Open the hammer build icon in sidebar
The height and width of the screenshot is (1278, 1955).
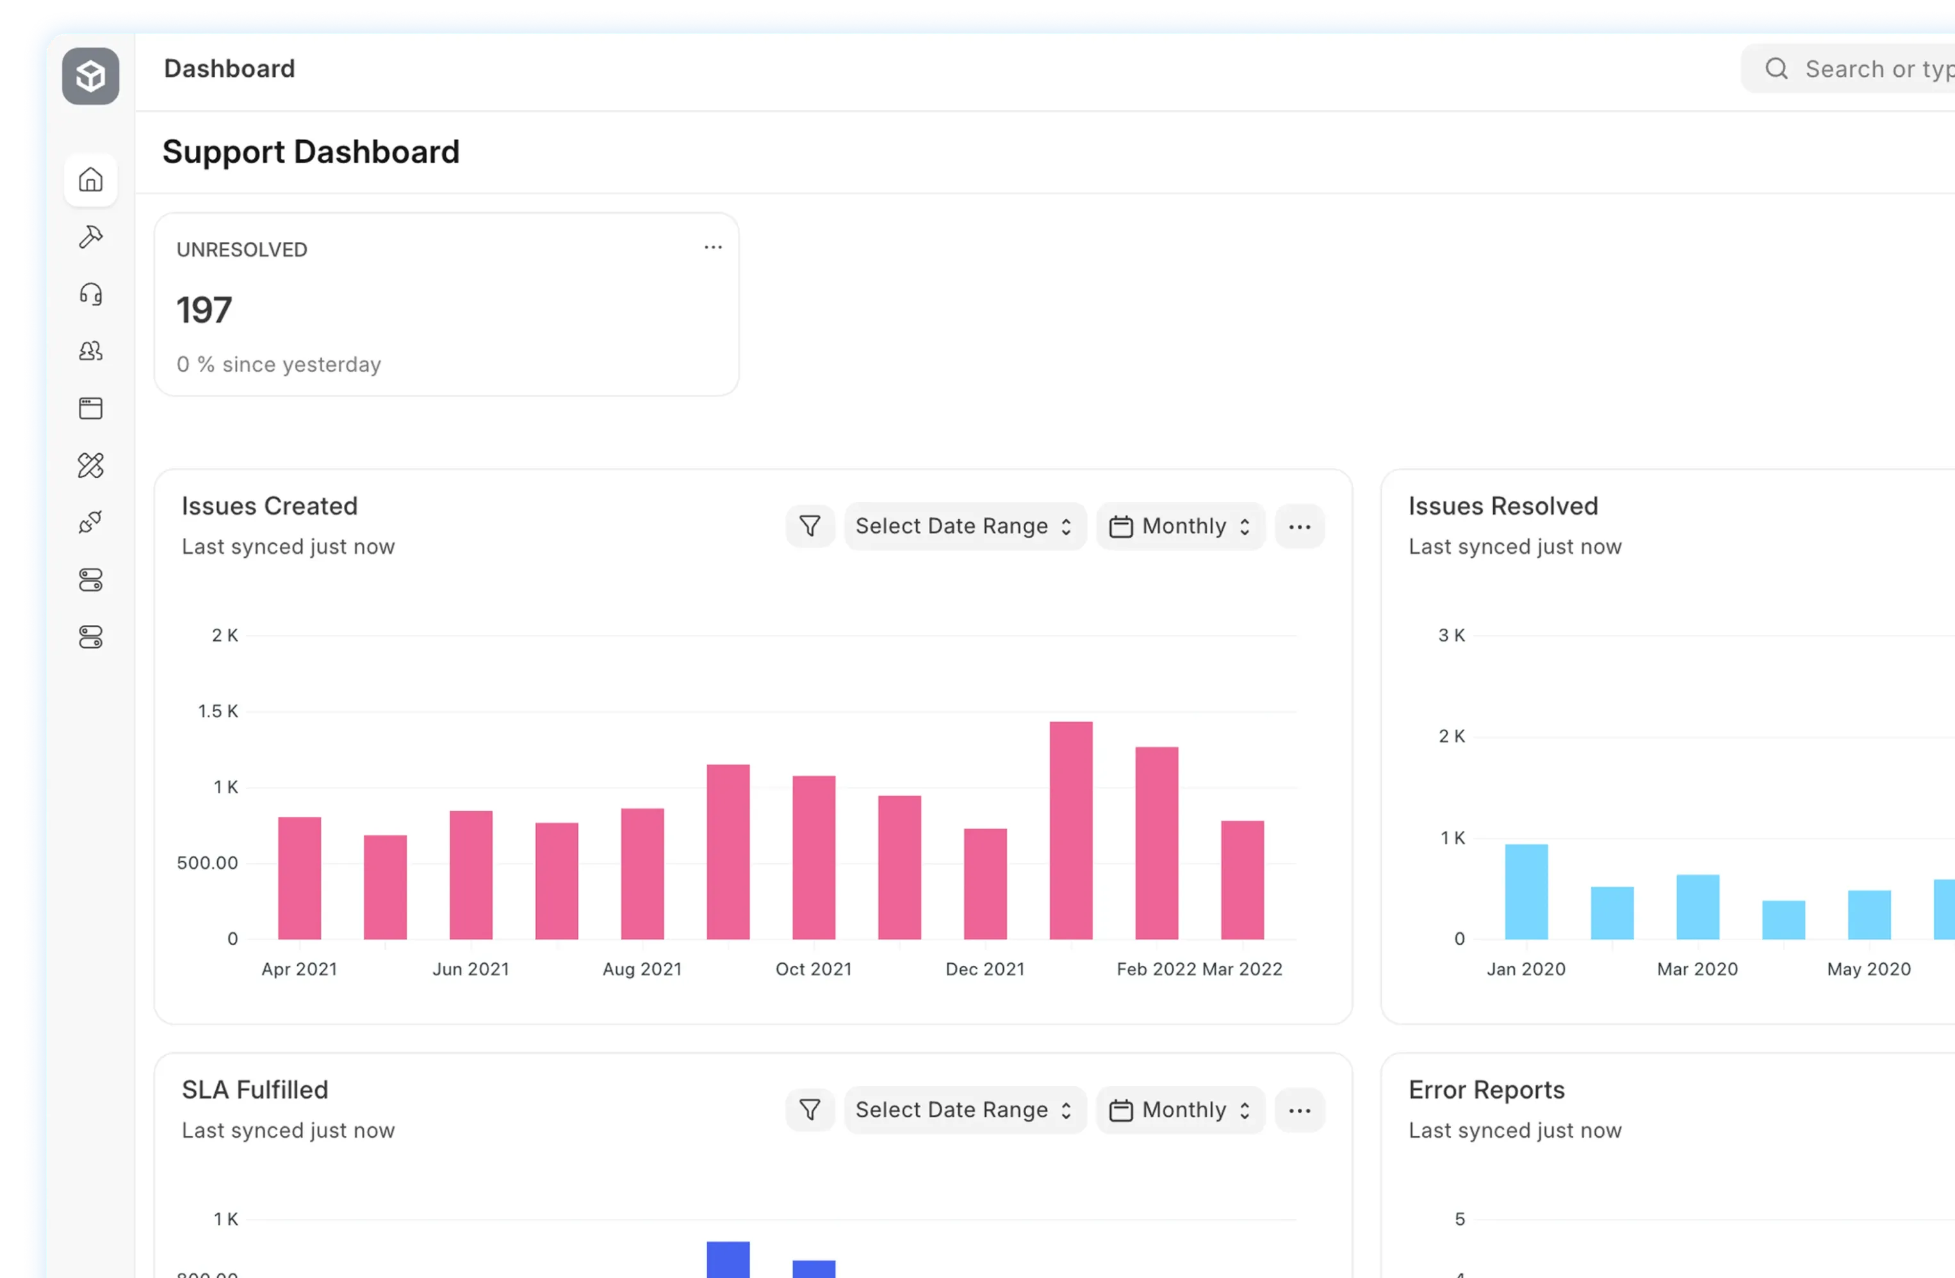coord(90,237)
